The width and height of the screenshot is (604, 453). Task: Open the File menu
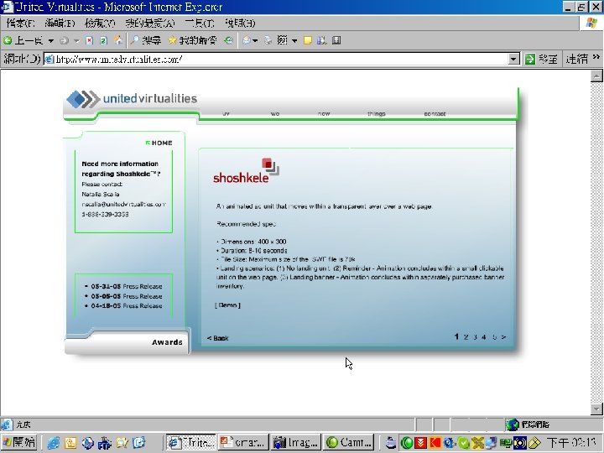[x=21, y=23]
